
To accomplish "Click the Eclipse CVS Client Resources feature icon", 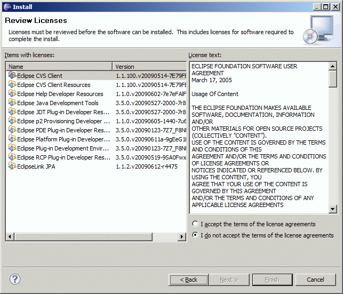I will tap(12, 84).
